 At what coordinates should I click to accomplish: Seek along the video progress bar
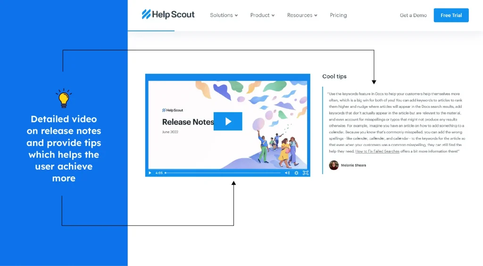tap(223, 173)
